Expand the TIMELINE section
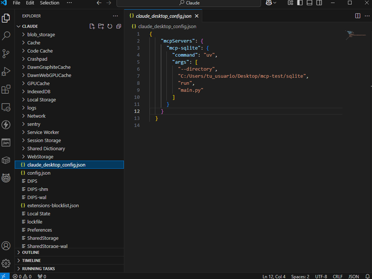The image size is (372, 279). (31, 261)
